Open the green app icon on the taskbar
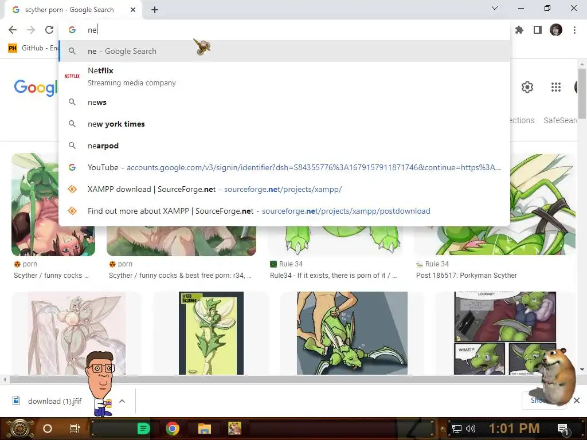The height and width of the screenshot is (440, 587). point(143,429)
